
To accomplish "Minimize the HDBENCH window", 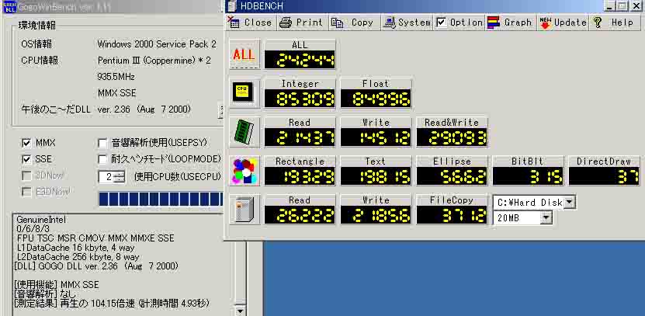I will 610,5.
